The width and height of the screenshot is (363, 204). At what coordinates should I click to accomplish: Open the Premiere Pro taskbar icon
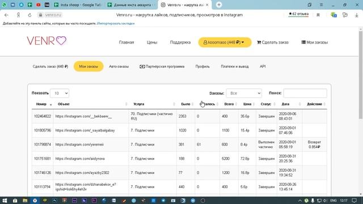[94, 201]
